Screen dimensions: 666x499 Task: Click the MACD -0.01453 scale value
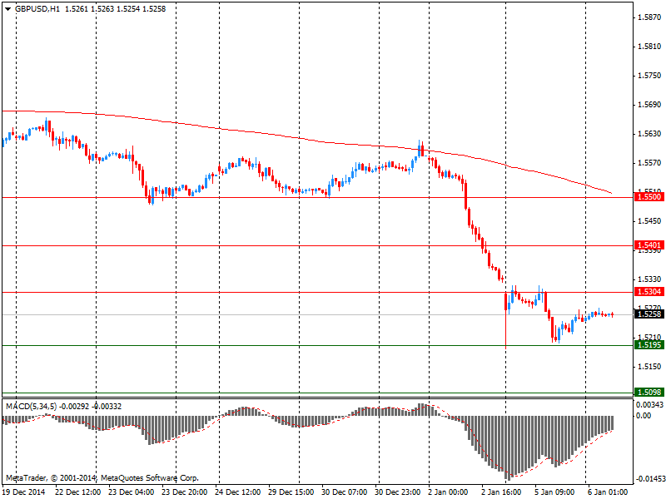pyautogui.click(x=650, y=479)
